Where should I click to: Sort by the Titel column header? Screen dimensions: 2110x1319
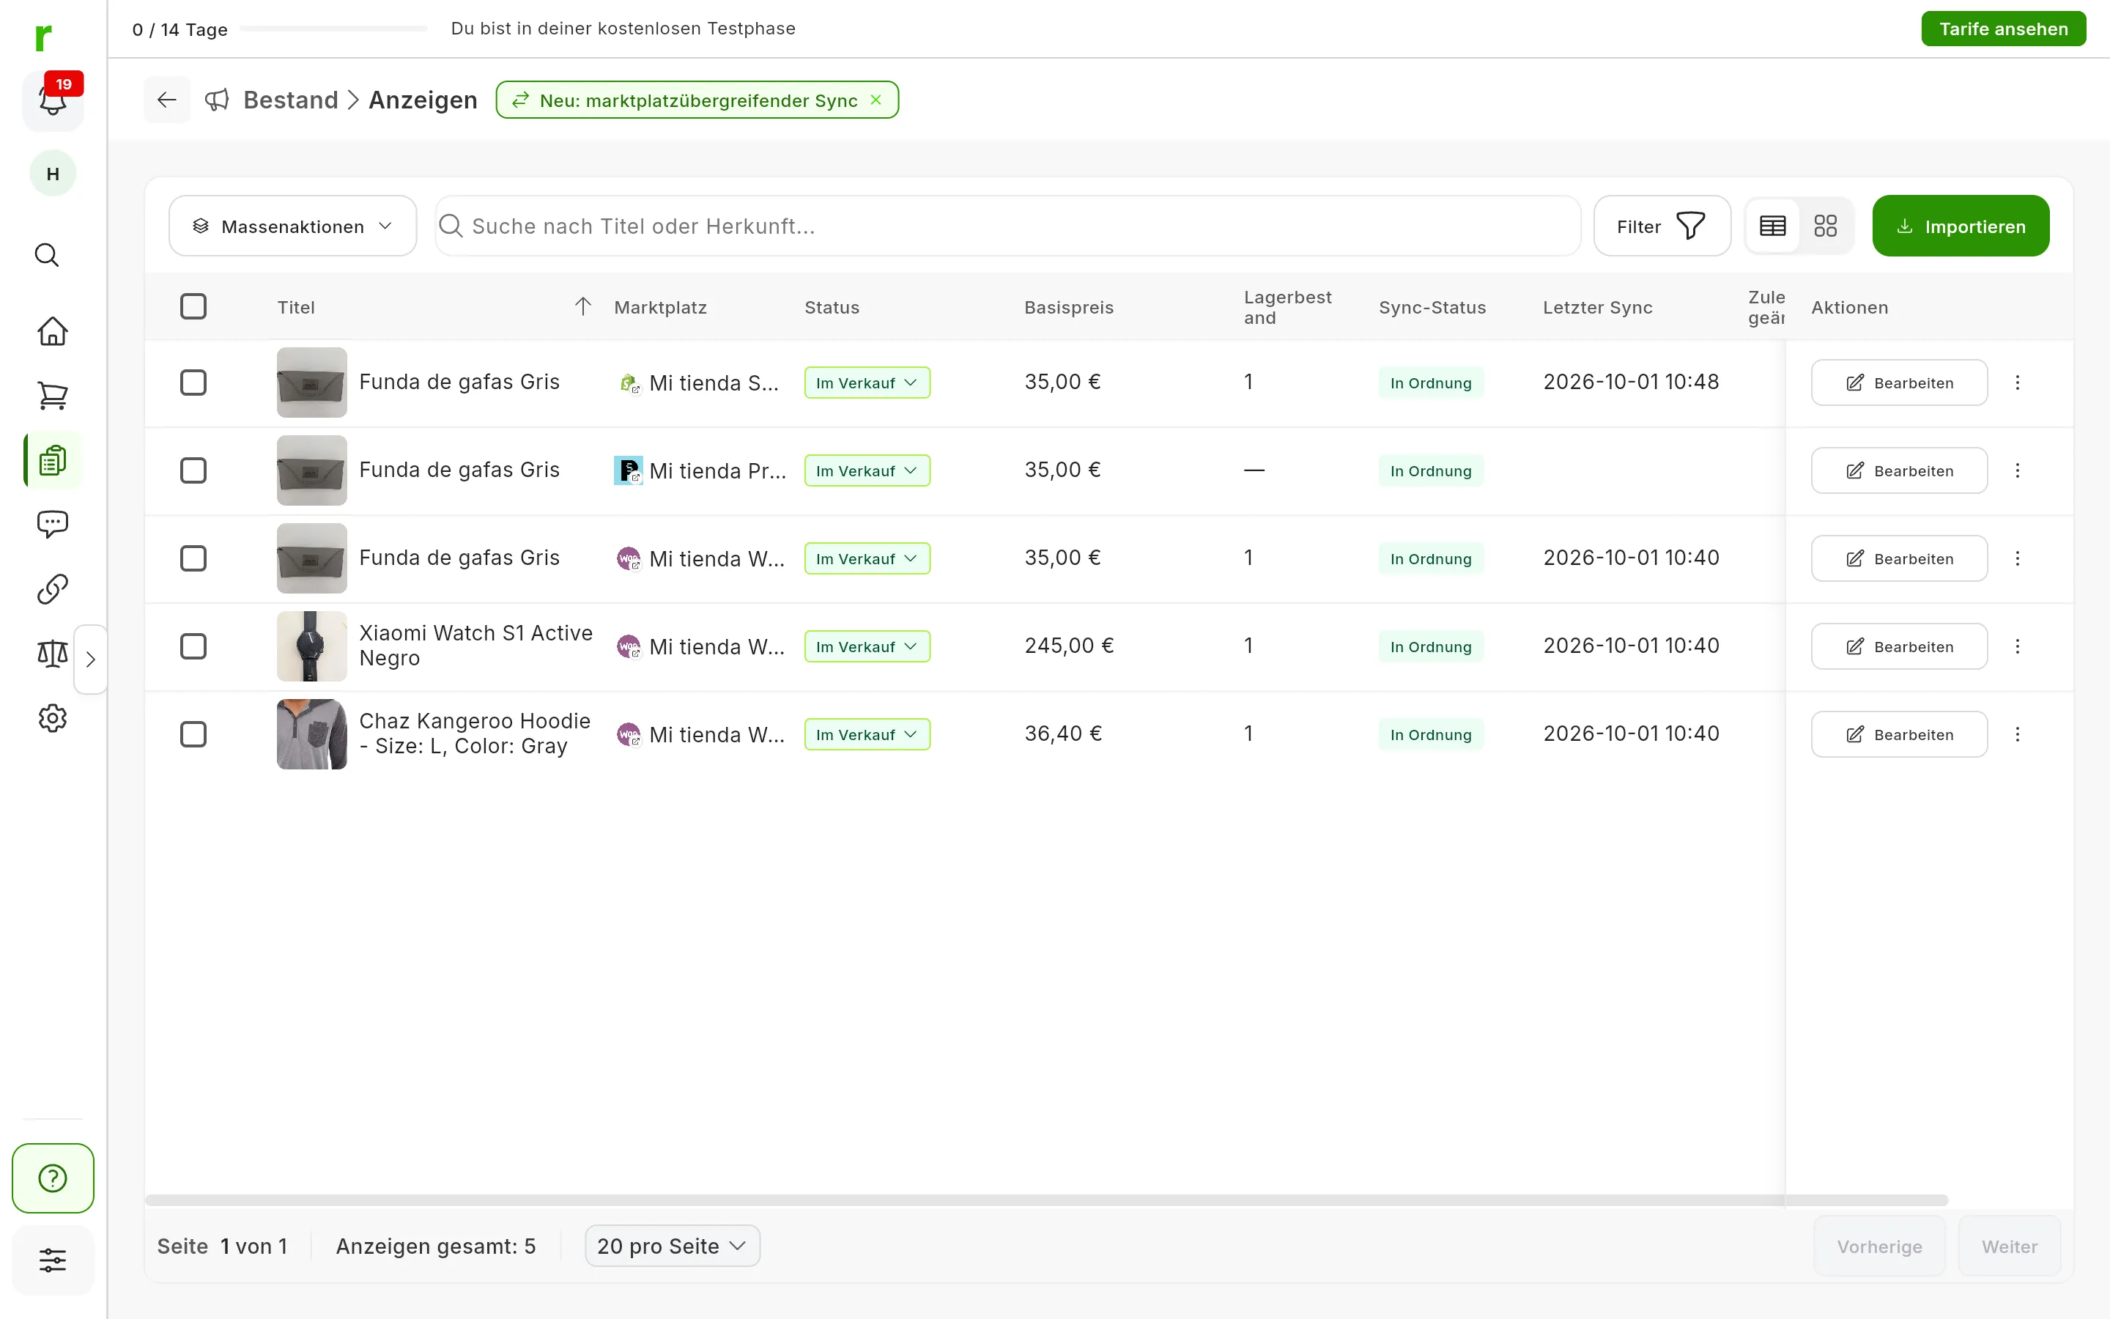(295, 307)
